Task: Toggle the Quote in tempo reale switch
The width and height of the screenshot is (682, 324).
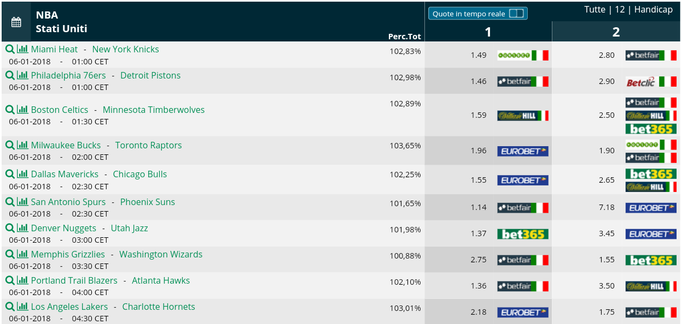Action: tap(516, 14)
